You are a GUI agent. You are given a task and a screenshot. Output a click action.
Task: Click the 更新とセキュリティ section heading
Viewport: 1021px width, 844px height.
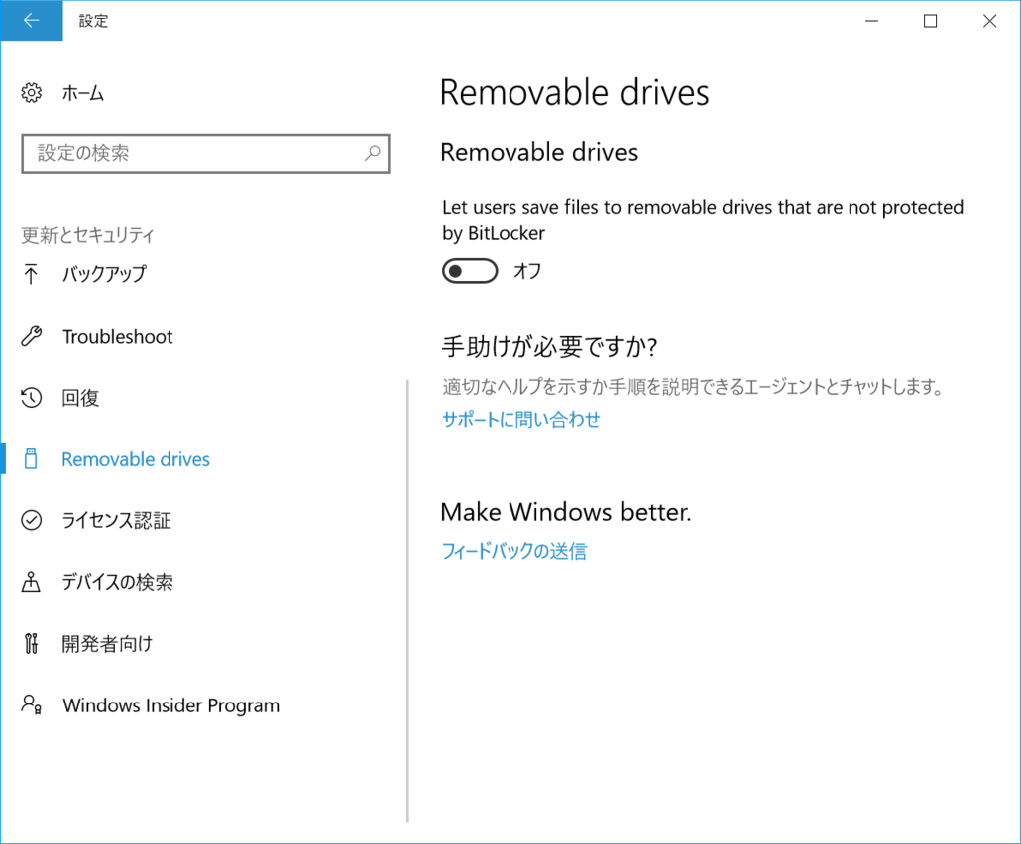(x=88, y=235)
